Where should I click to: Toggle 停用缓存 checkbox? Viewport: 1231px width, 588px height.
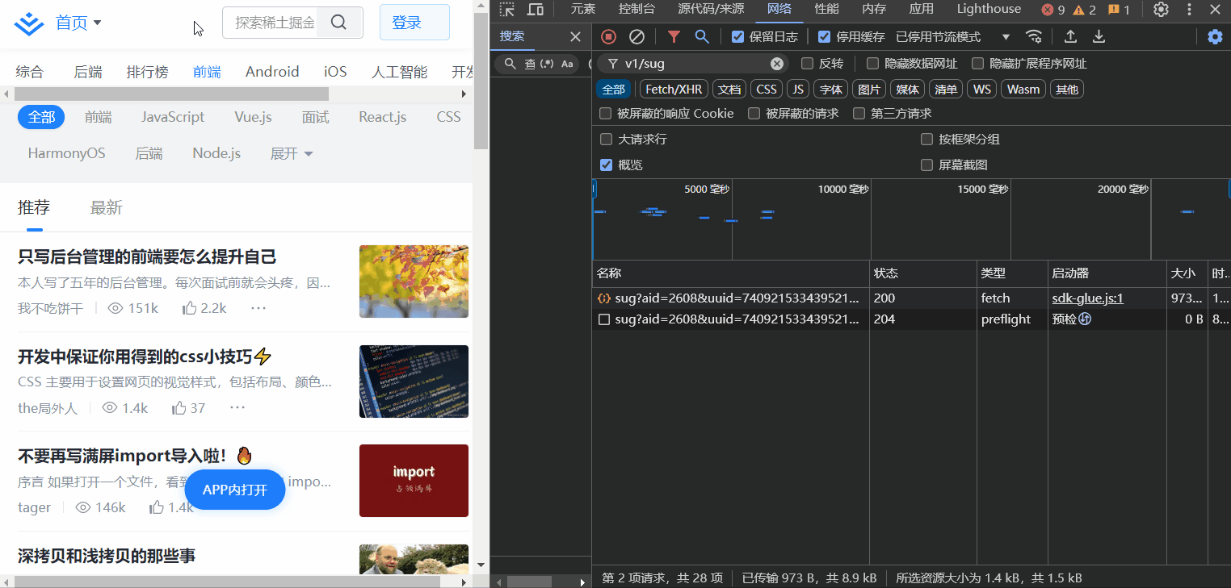pyautogui.click(x=824, y=36)
